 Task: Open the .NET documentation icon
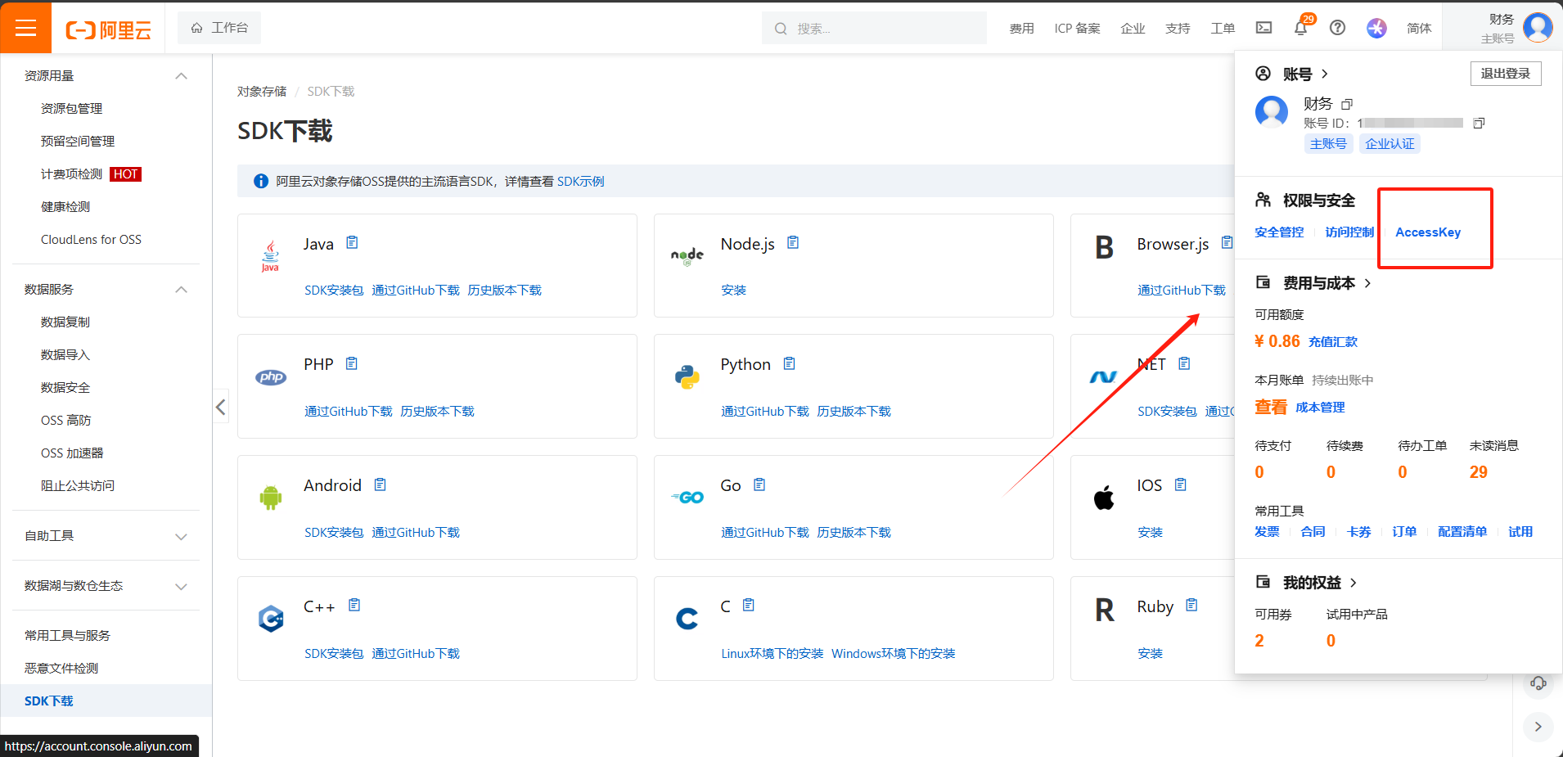(1184, 363)
